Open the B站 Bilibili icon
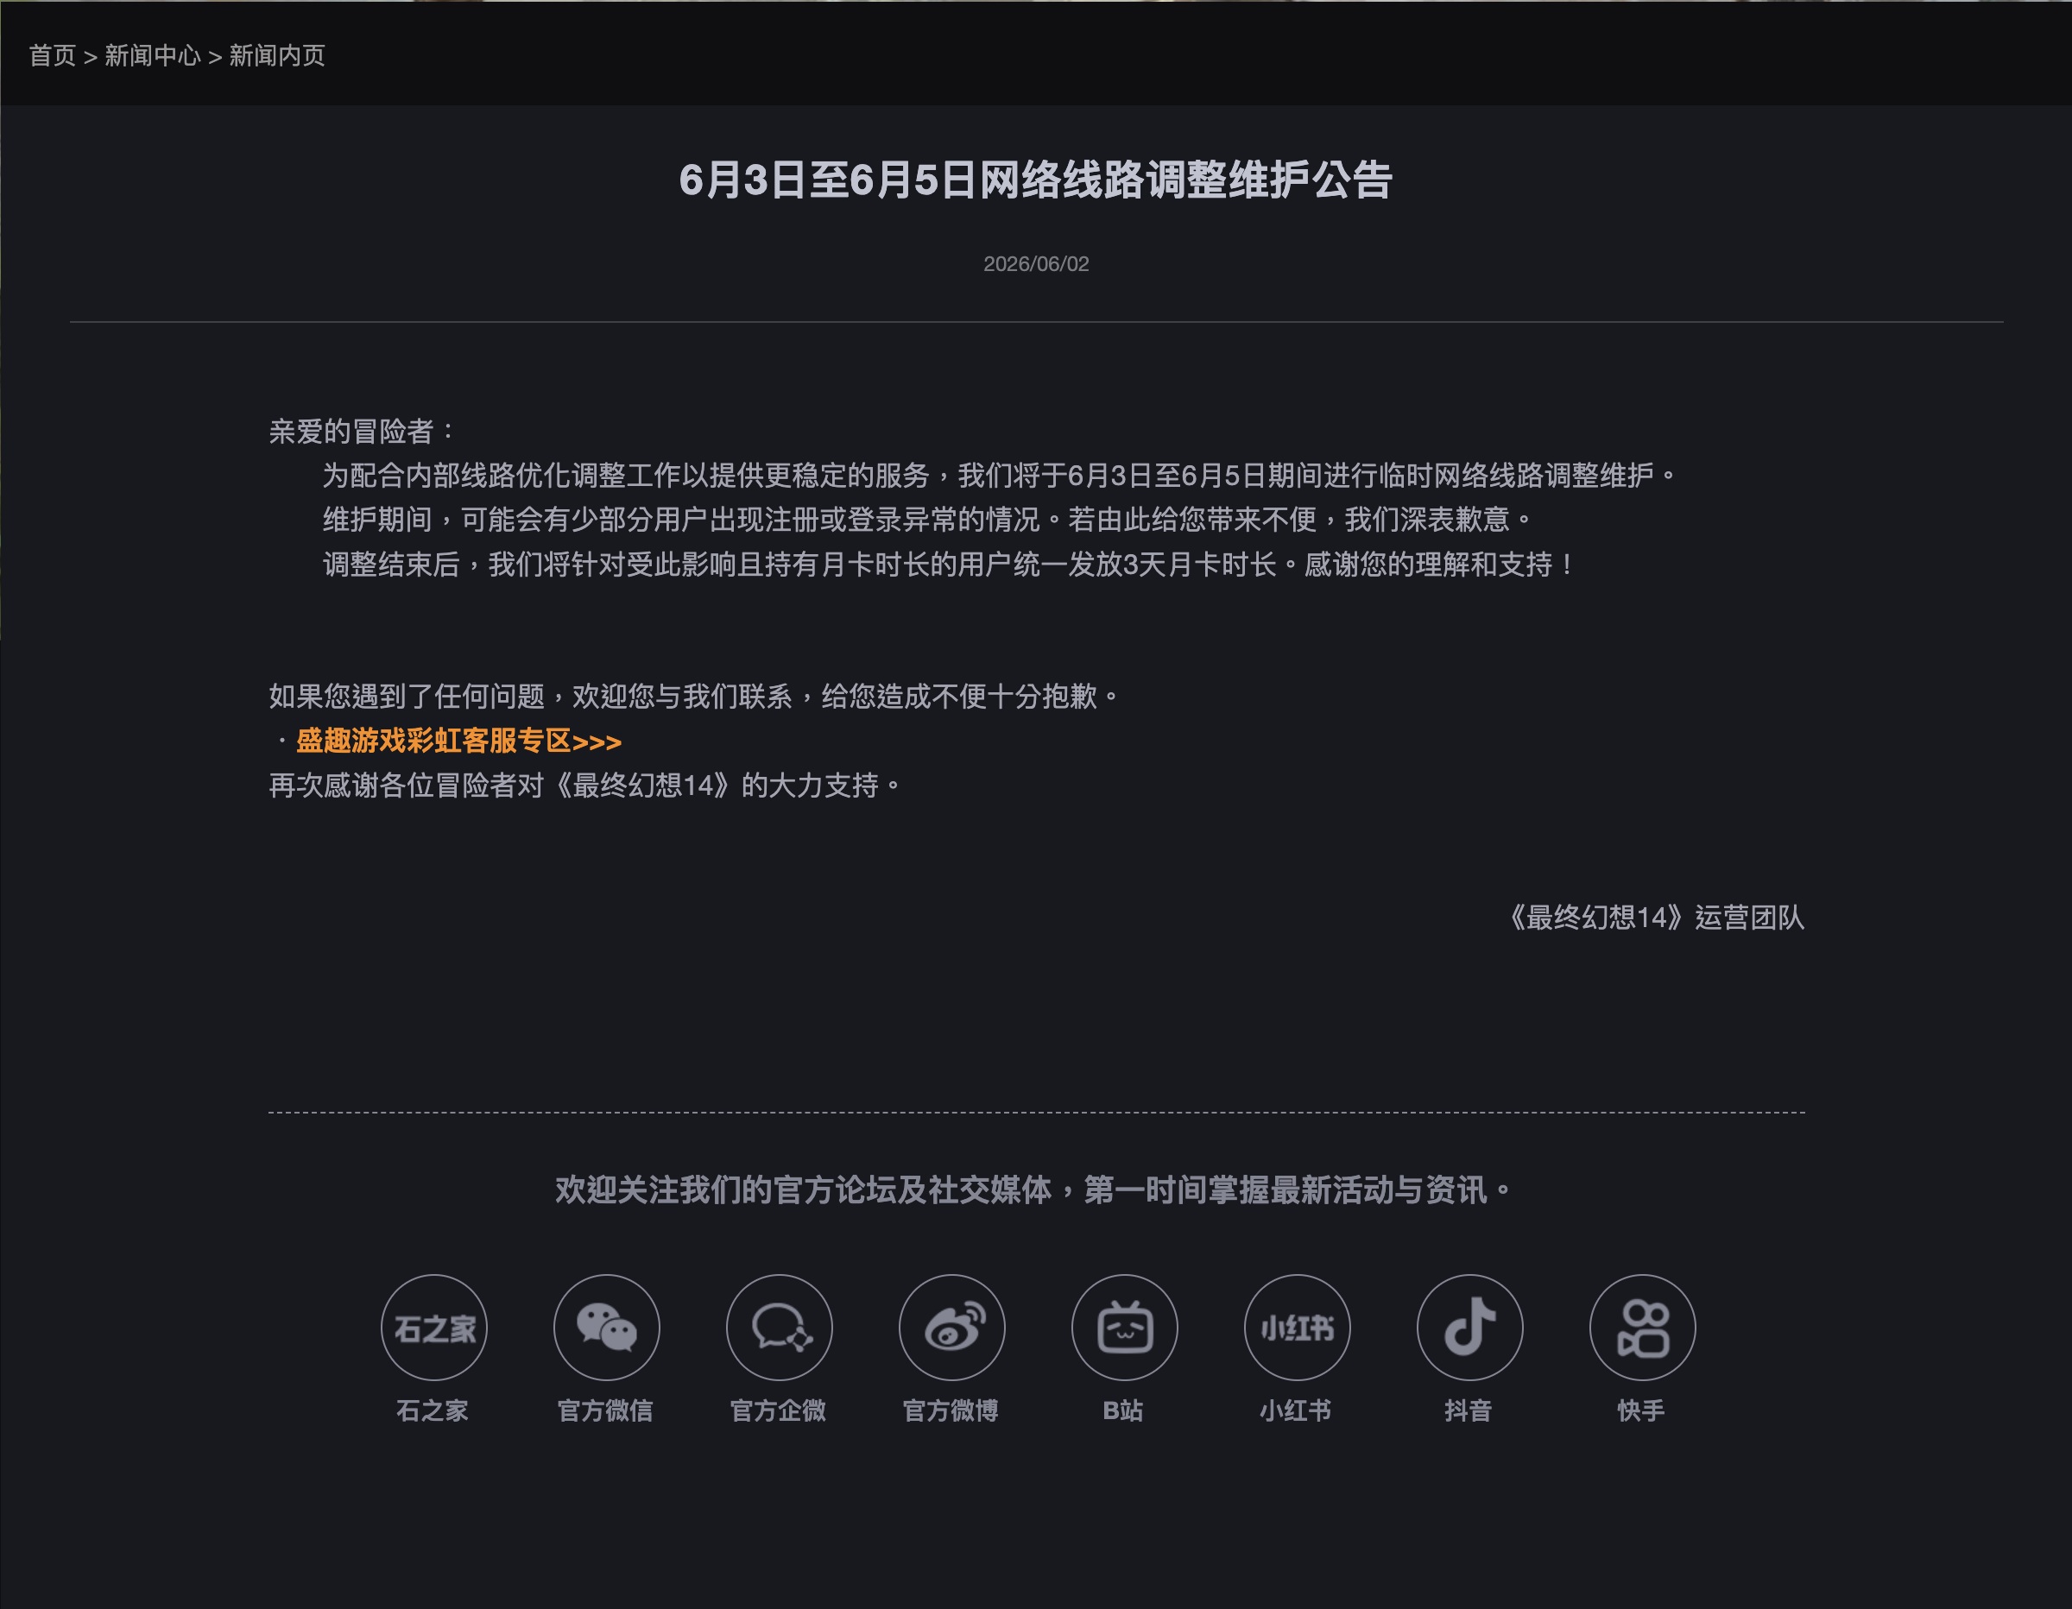 1124,1328
